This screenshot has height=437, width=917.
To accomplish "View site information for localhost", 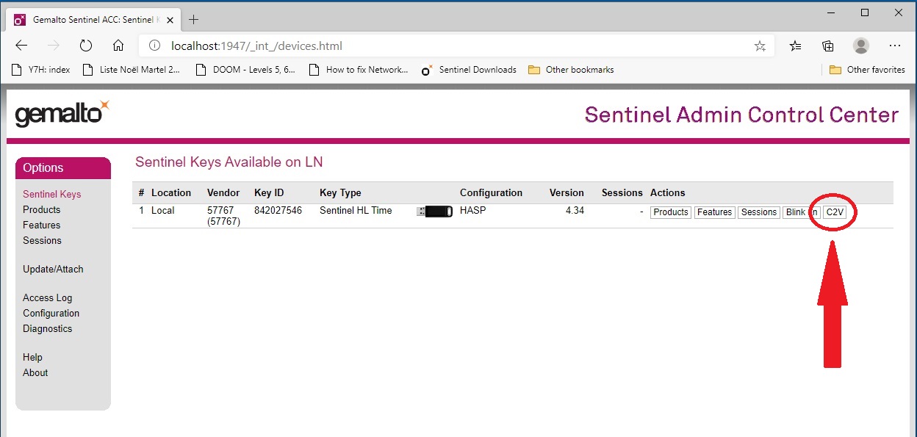I will (x=154, y=46).
